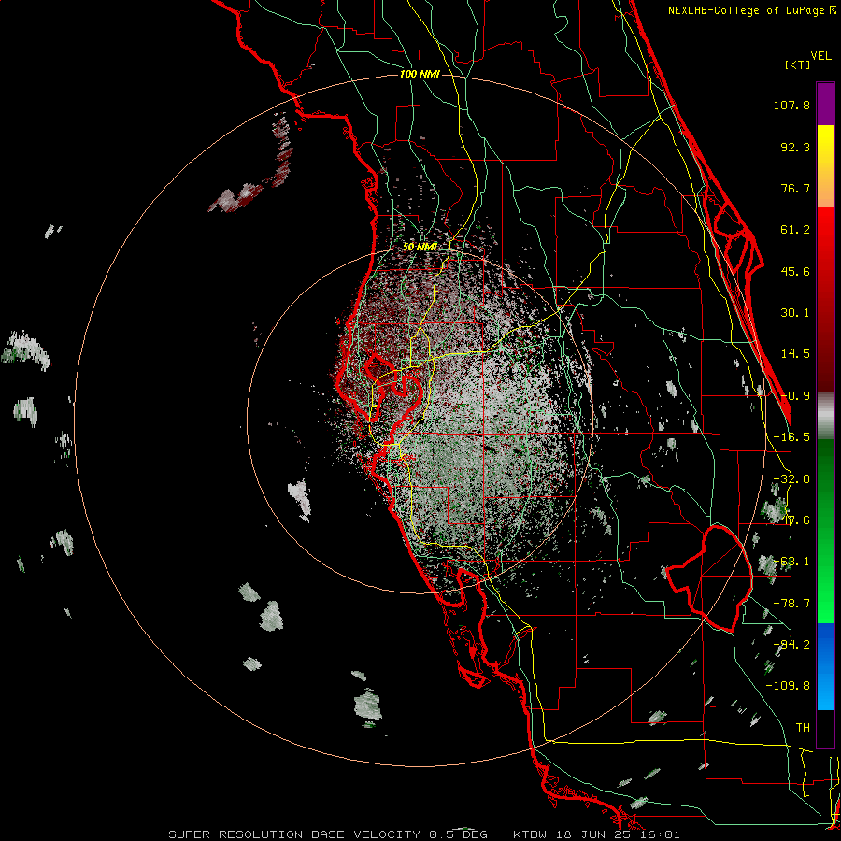Click the VEL legend heading

pyautogui.click(x=820, y=56)
